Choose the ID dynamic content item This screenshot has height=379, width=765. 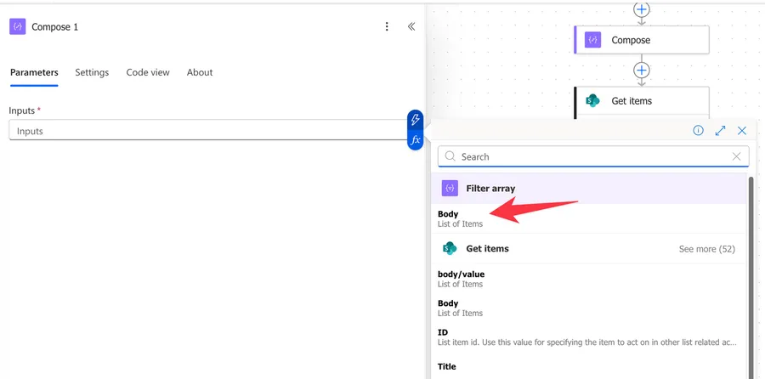[x=443, y=337]
